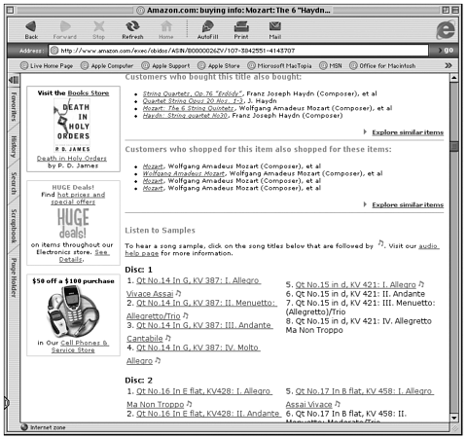Open See Details electronics link
This screenshot has height=439, width=467.
pos(85,256)
